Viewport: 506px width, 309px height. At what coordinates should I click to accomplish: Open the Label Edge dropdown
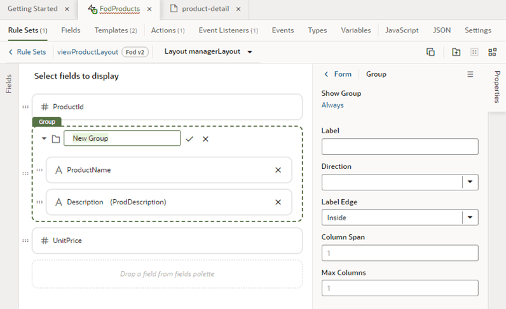click(400, 218)
